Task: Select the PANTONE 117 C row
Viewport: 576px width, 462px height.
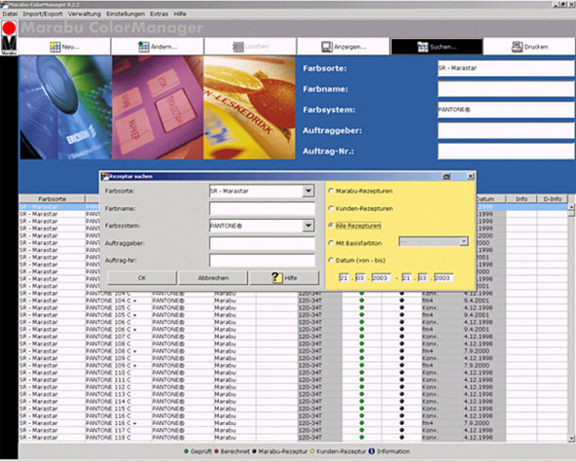Action: [x=293, y=430]
